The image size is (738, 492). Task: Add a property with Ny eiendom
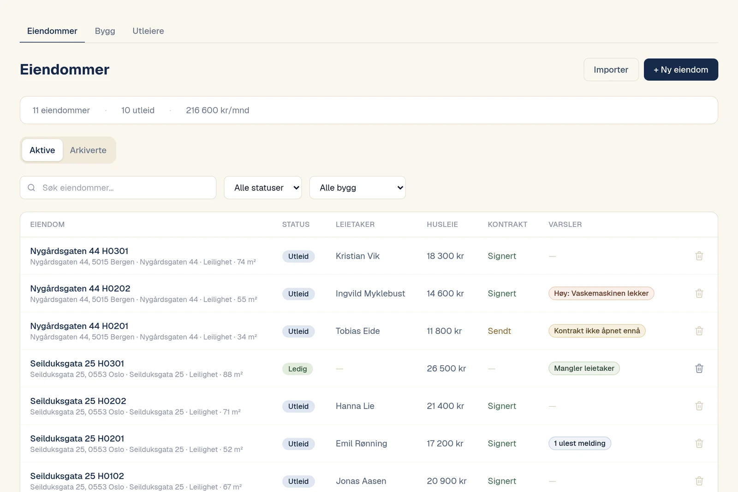pos(681,70)
